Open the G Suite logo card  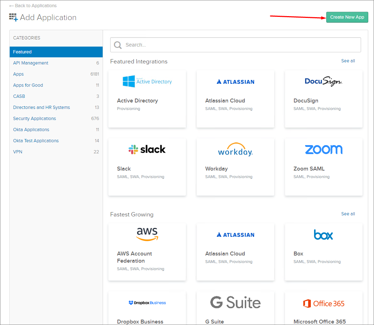pos(235,302)
